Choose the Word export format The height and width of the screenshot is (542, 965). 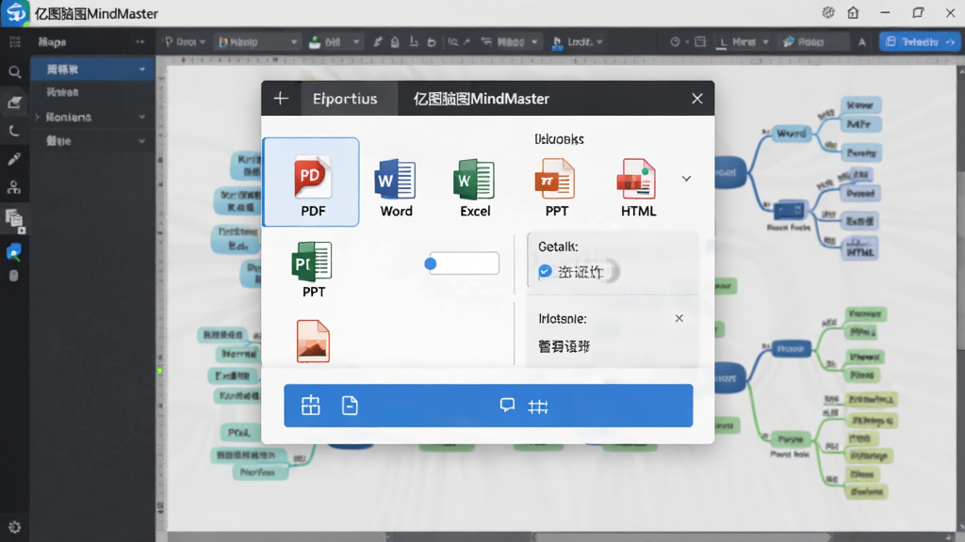(x=396, y=187)
